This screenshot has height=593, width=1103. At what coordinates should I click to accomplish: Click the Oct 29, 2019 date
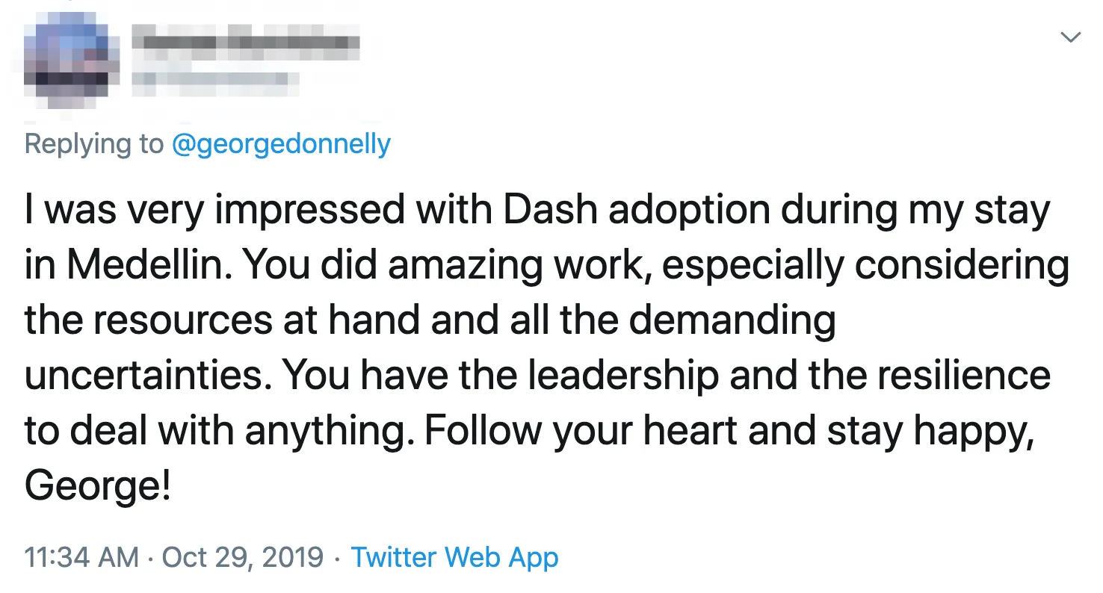[x=242, y=557]
